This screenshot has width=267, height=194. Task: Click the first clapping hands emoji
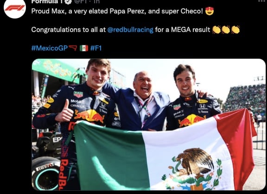click(x=216, y=30)
